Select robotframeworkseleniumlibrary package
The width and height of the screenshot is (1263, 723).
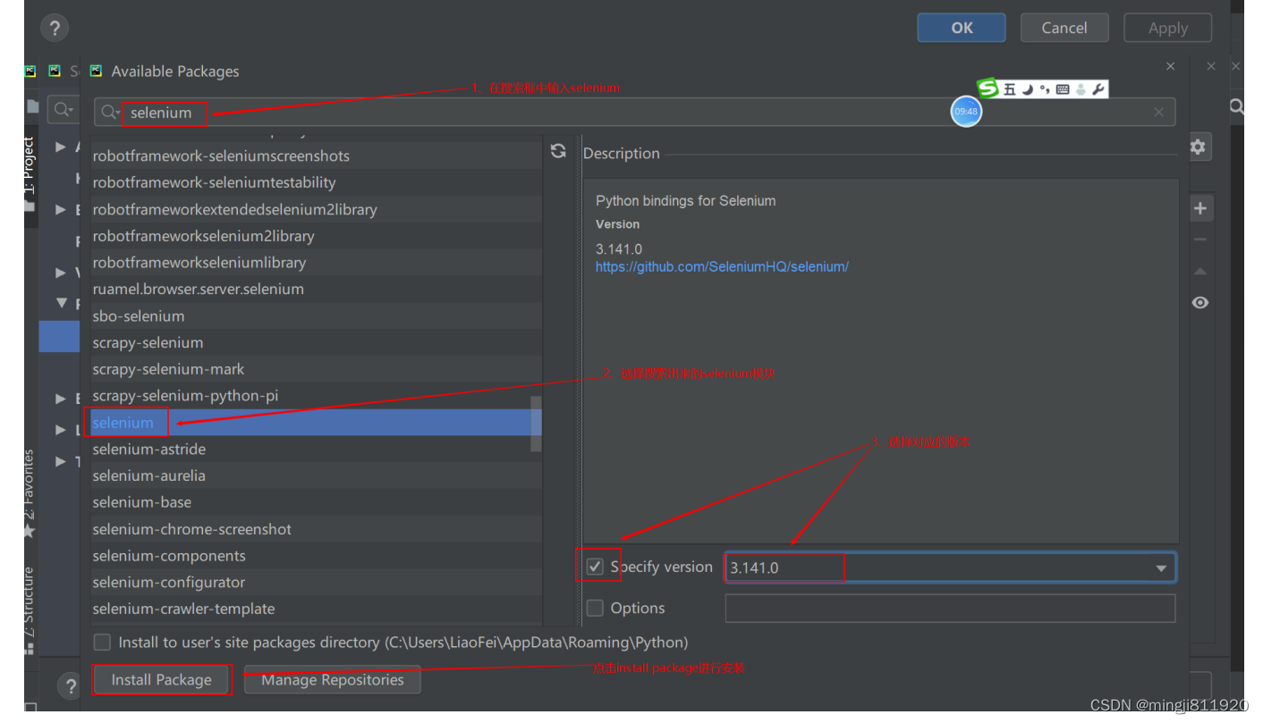tap(316, 262)
